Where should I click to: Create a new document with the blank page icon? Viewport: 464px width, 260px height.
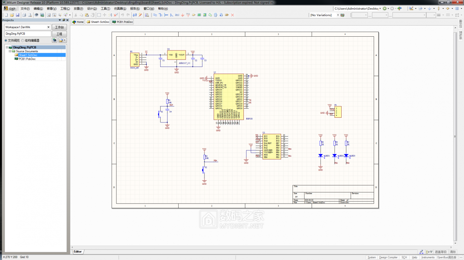click(x=6, y=15)
